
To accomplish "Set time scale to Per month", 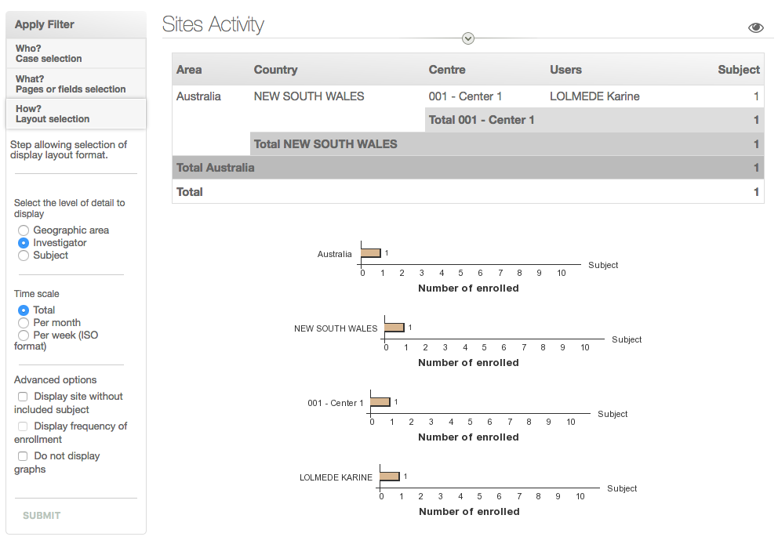I will (24, 323).
